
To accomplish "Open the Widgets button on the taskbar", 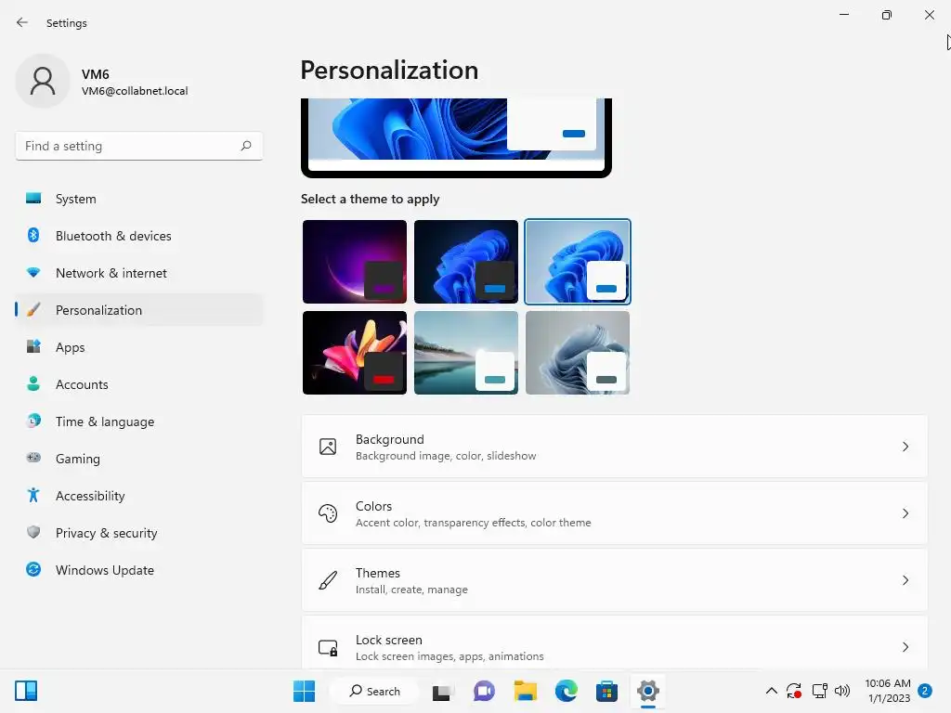I will (26, 691).
